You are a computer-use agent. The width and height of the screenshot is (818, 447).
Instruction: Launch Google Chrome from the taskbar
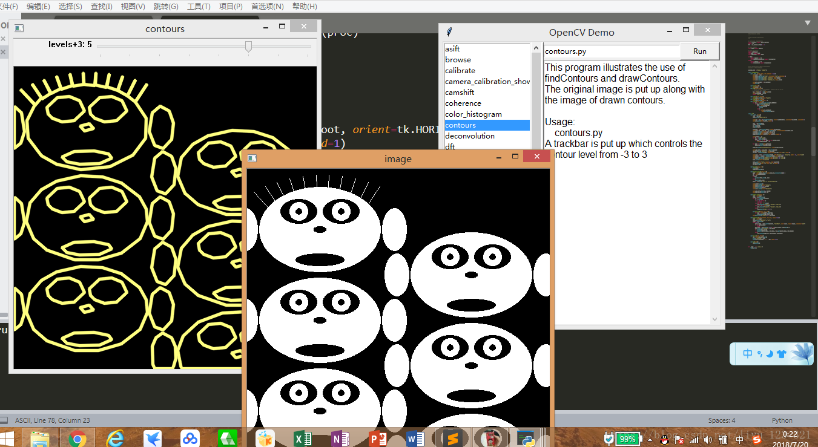coord(77,439)
